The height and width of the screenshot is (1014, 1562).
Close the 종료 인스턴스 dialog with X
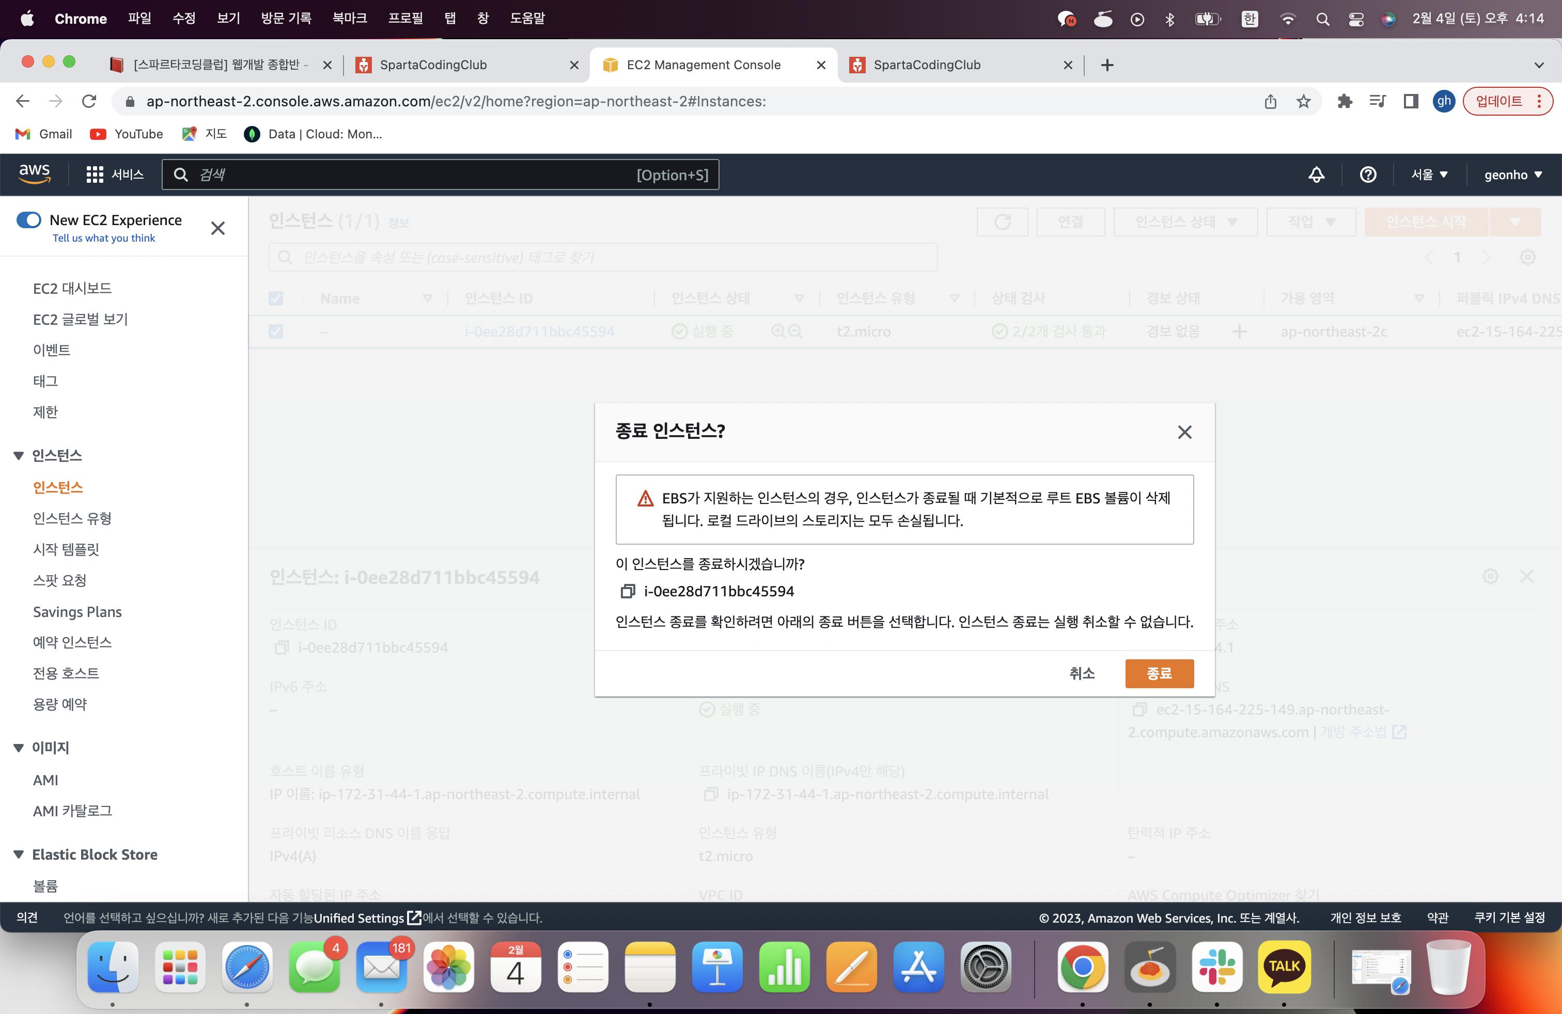[1184, 432]
